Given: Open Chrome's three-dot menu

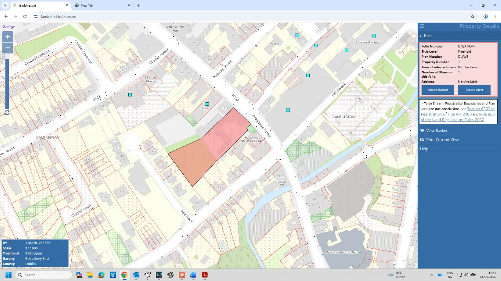Looking at the screenshot, I should (495, 16).
